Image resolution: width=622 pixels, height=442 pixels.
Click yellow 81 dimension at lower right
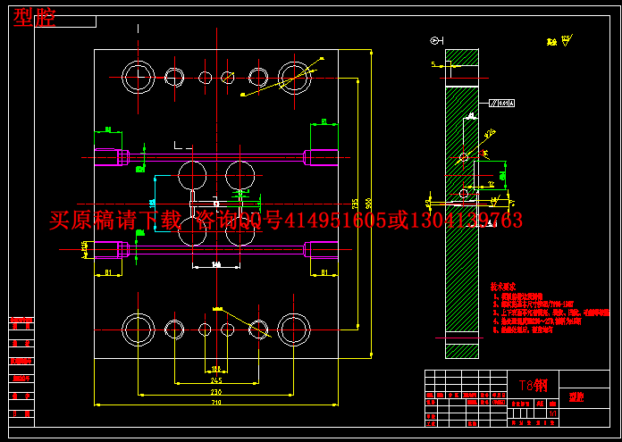pos(324,272)
